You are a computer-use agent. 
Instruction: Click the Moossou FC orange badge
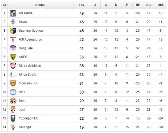13,83
